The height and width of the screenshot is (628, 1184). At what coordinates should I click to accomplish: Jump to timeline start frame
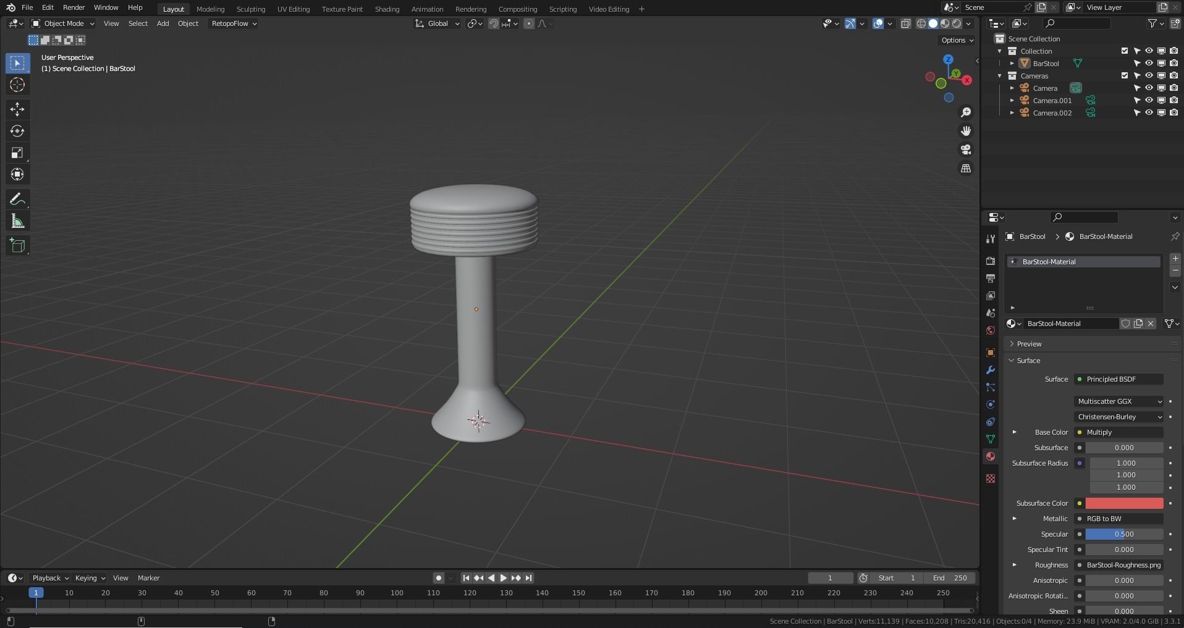tap(466, 578)
